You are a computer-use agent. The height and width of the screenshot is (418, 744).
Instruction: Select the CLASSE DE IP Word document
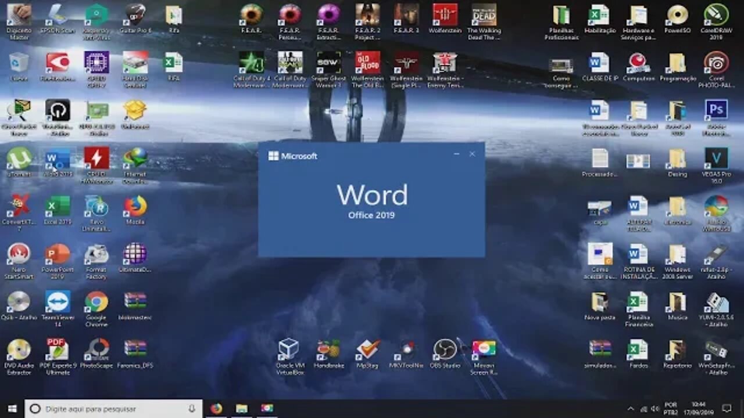click(599, 67)
